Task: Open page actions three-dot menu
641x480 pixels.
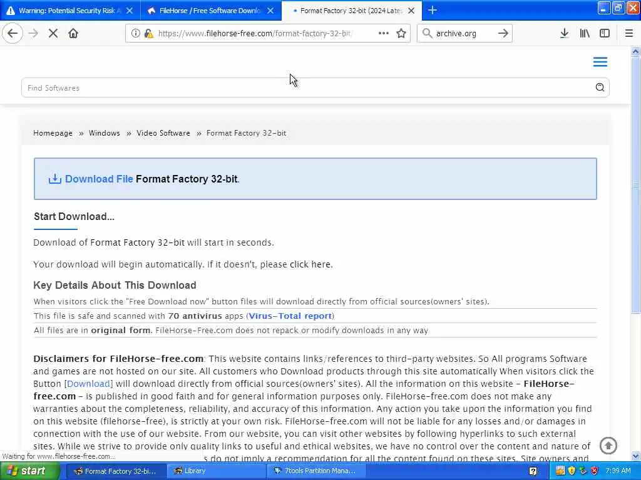Action: 384,34
